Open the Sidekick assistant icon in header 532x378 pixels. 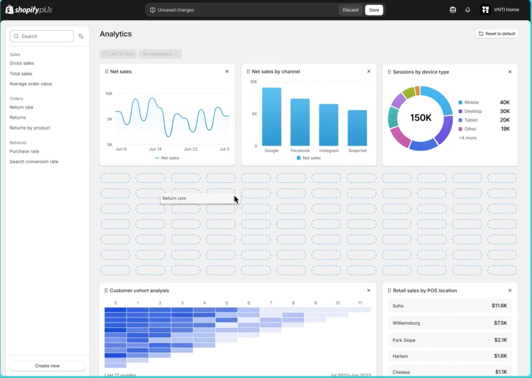click(x=453, y=10)
